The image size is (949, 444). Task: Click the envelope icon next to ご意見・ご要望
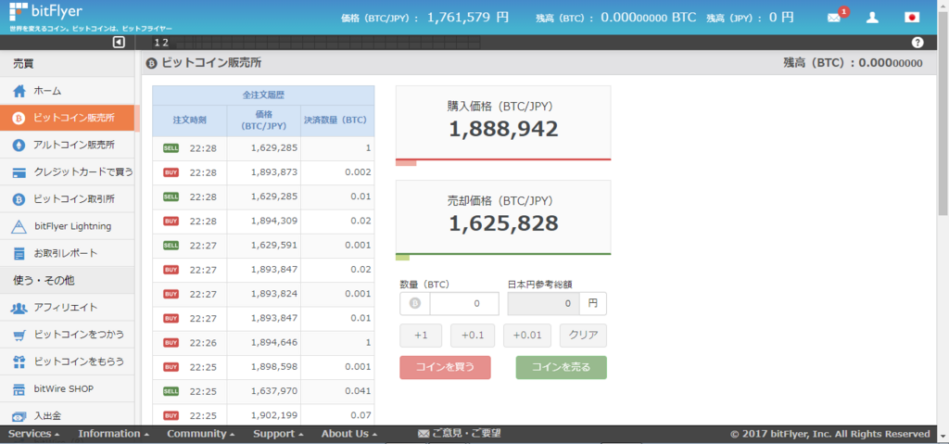[424, 434]
